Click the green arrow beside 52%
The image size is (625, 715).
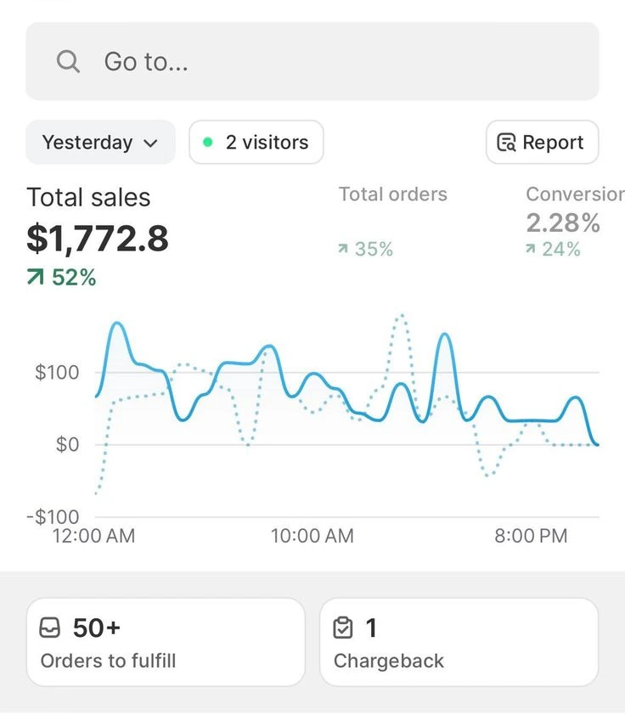pos(35,277)
